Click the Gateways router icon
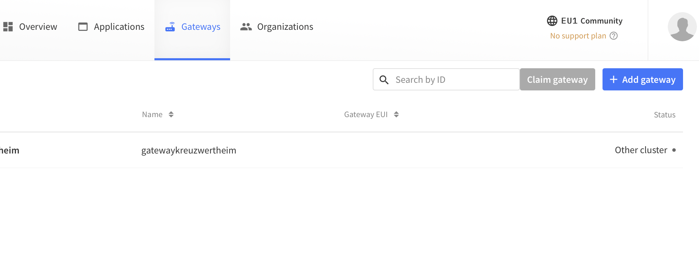699x255 pixels. pos(170,27)
